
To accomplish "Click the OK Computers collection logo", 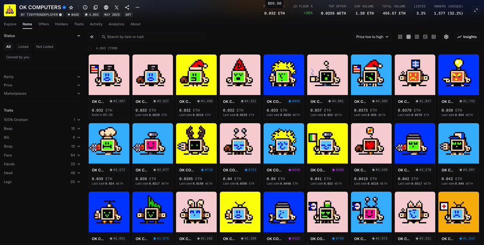I will pos(10,10).
